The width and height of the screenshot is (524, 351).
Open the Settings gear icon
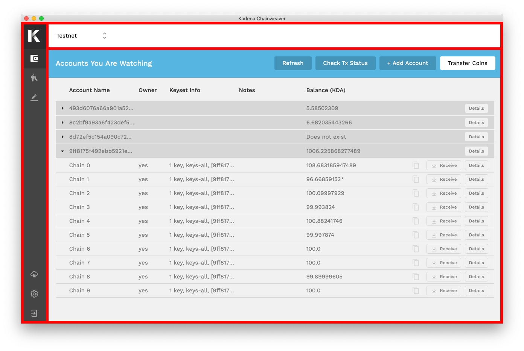(34, 294)
